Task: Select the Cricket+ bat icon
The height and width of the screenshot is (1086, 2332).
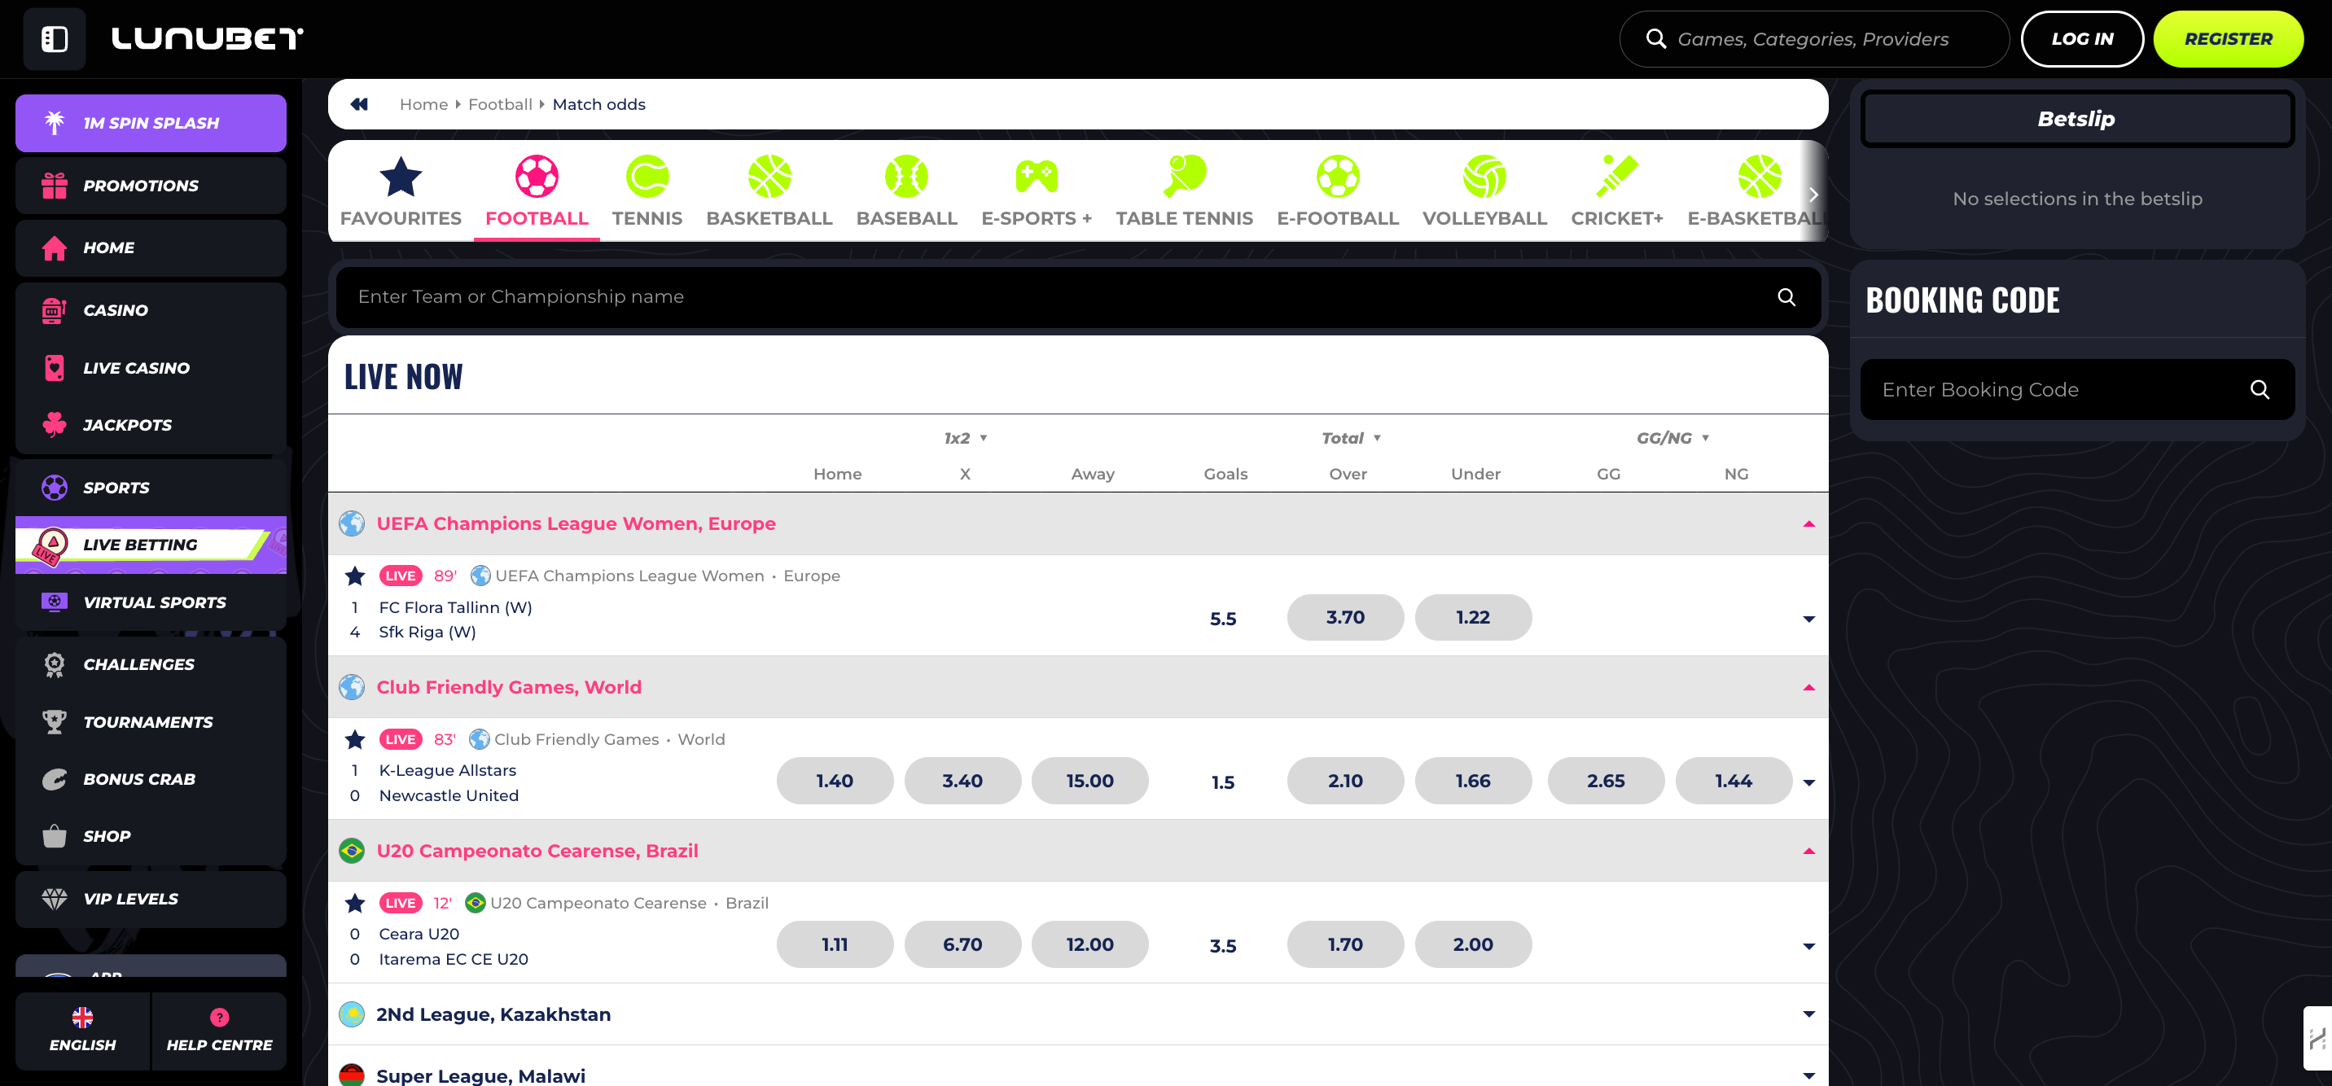Action: [1617, 177]
